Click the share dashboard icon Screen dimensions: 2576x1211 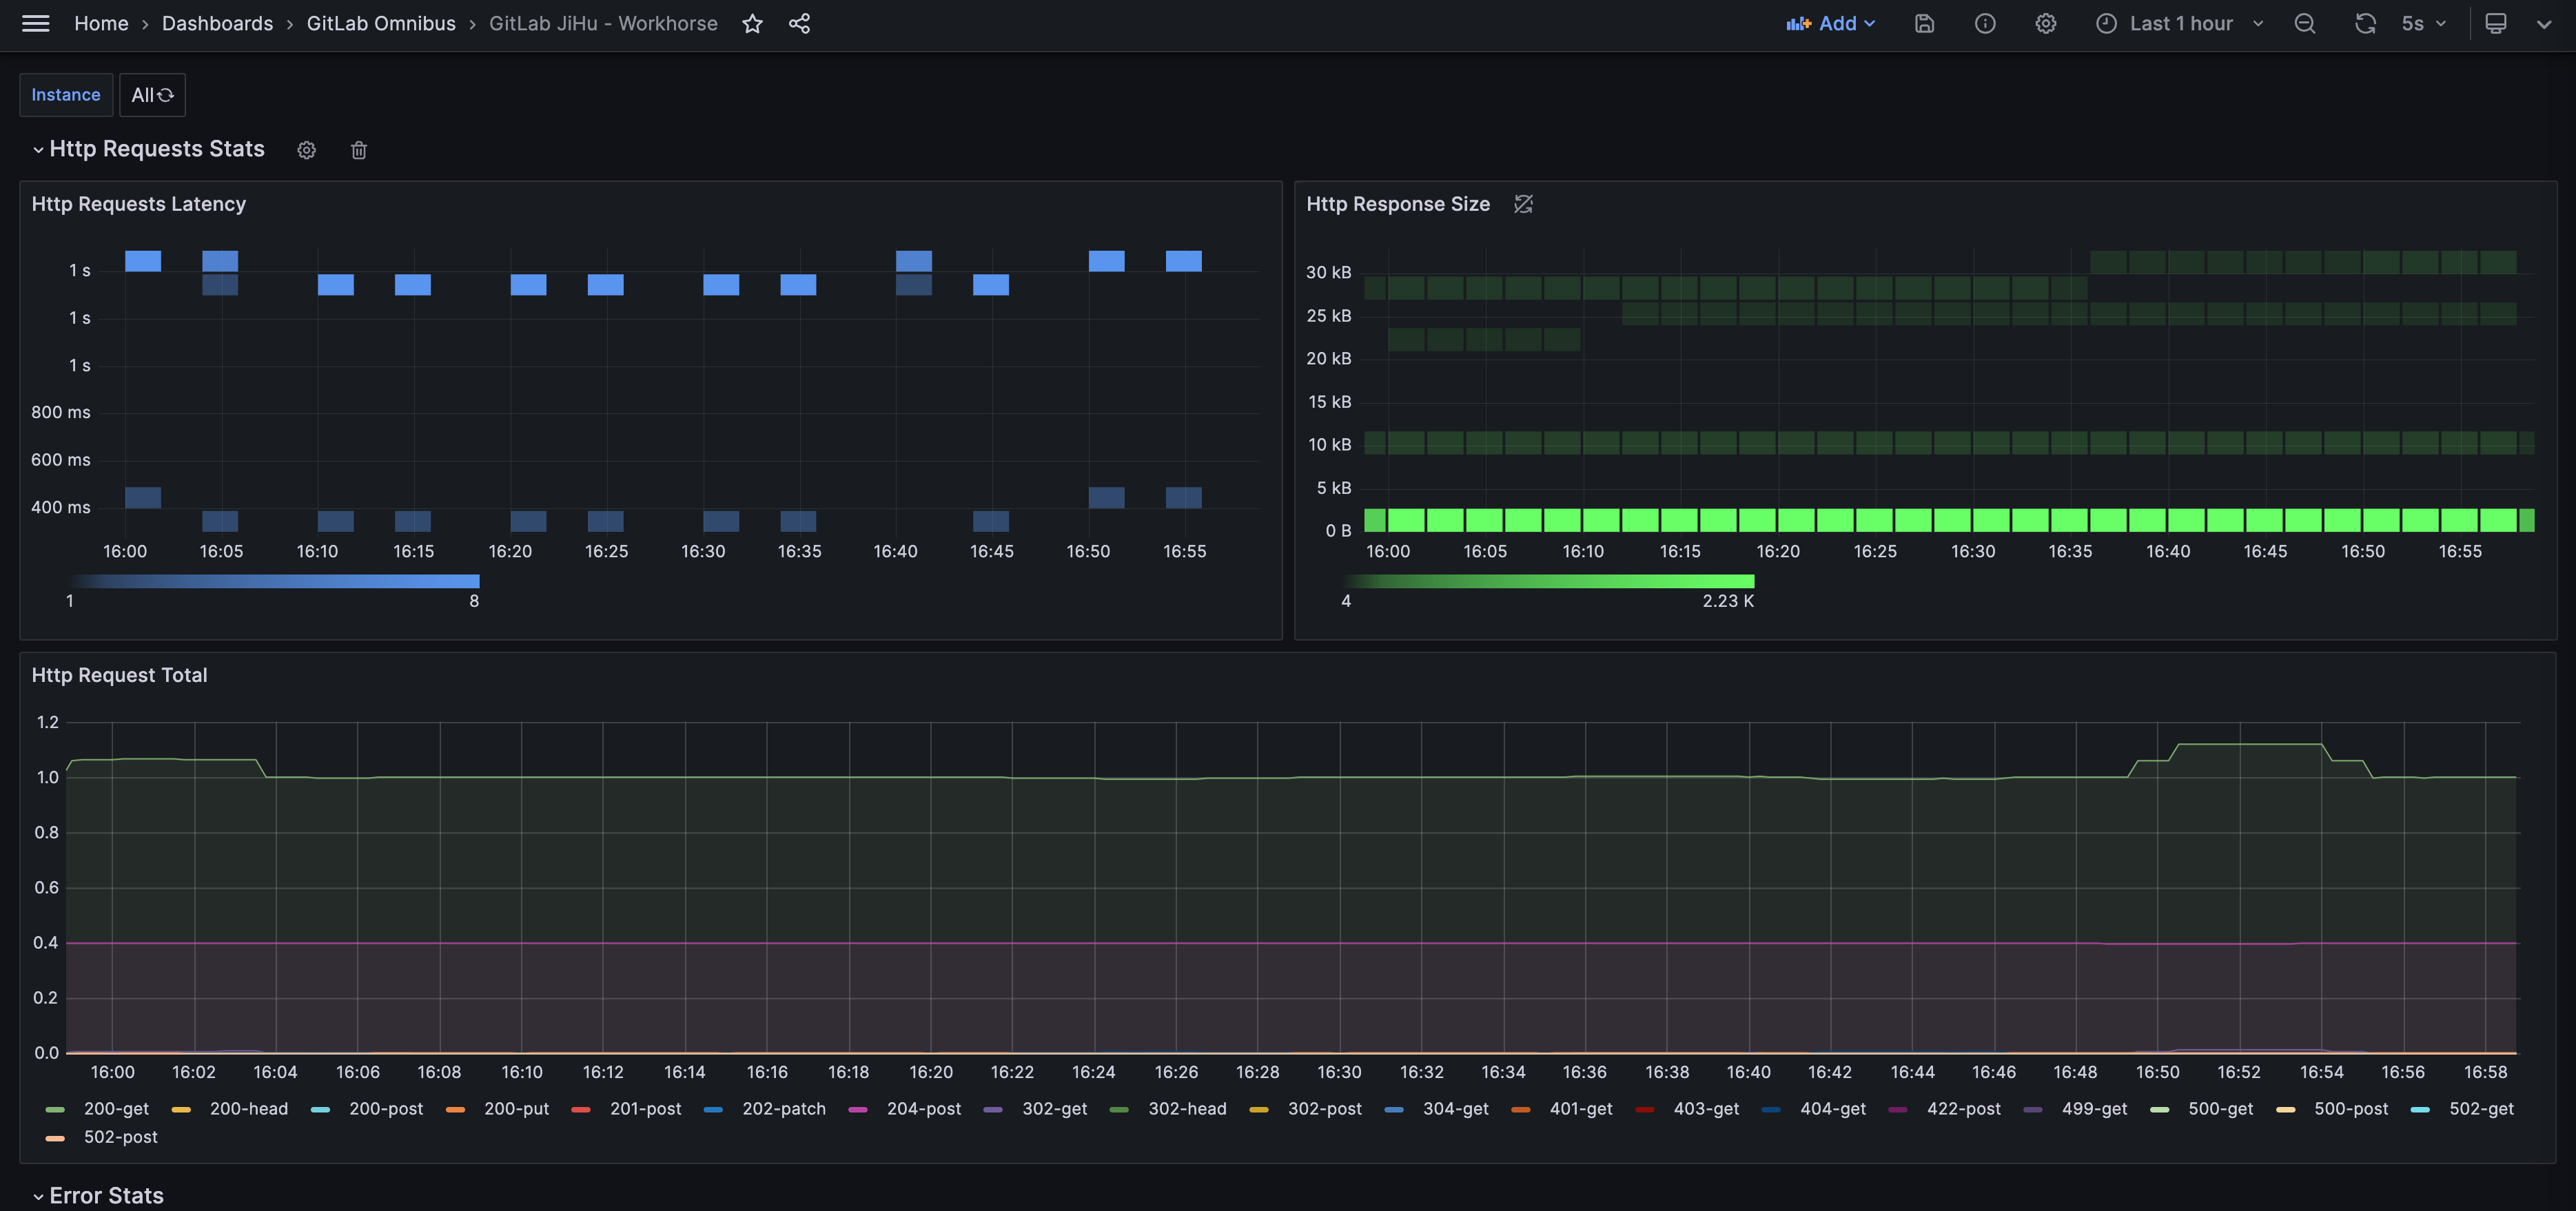click(799, 24)
